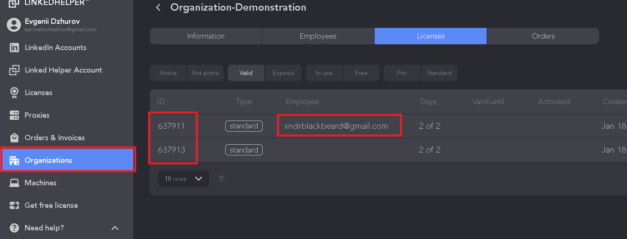
Task: Click the LinkedIn Accounts icon in sidebar
Action: [x=14, y=48]
